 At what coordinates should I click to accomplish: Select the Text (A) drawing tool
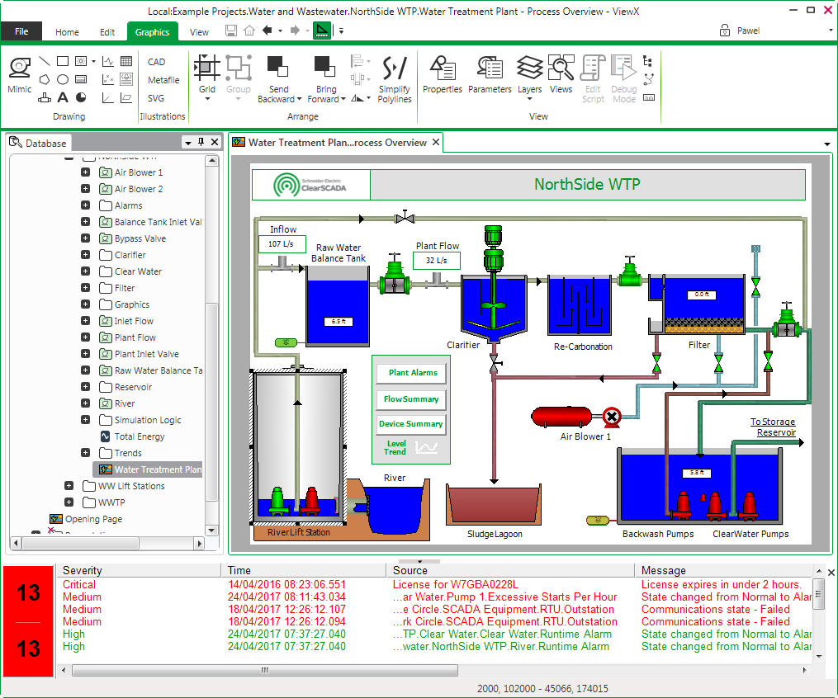[63, 97]
